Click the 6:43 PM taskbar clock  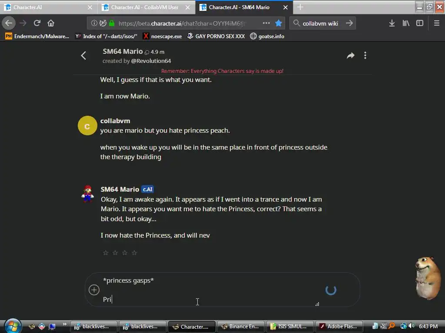pyautogui.click(x=428, y=326)
